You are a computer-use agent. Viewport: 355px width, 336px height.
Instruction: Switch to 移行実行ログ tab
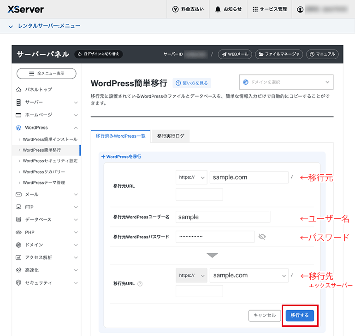coord(171,136)
